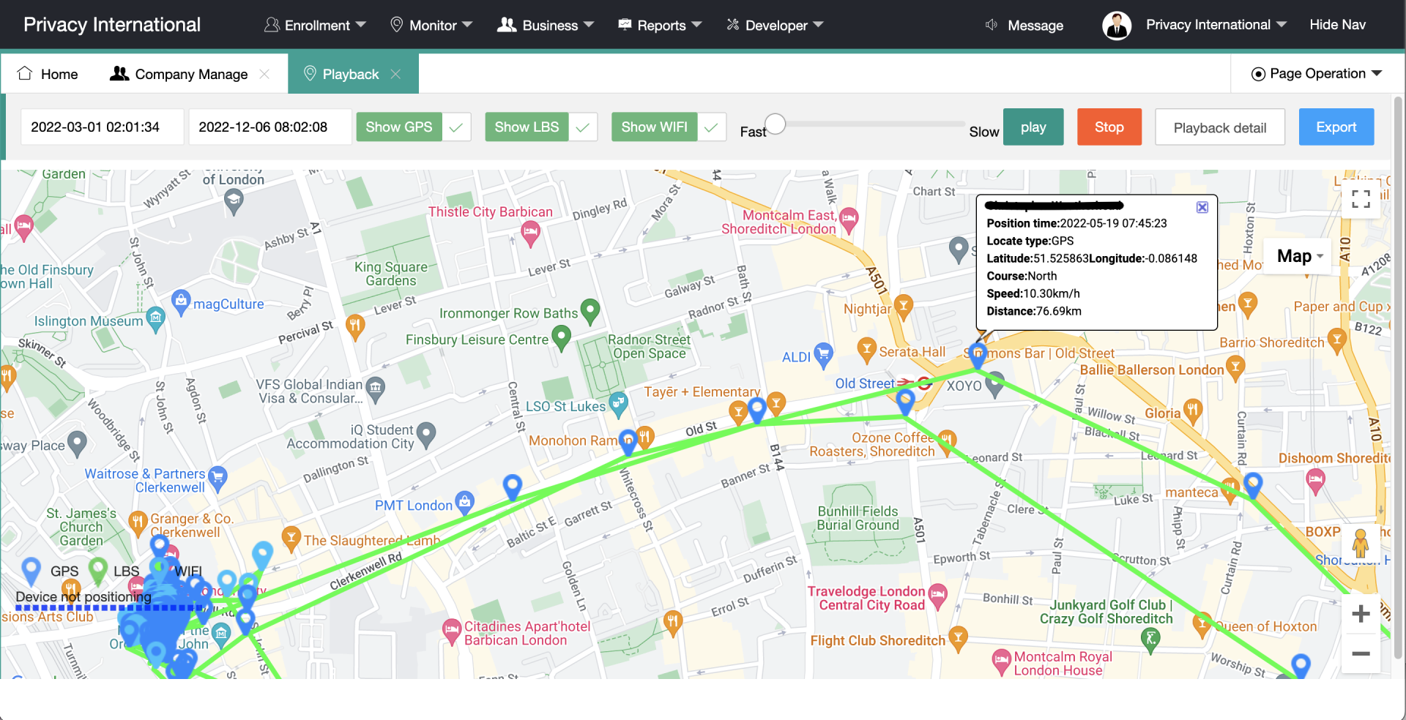Close the Playback tab with X icon
The width and height of the screenshot is (1406, 720).
pos(396,74)
